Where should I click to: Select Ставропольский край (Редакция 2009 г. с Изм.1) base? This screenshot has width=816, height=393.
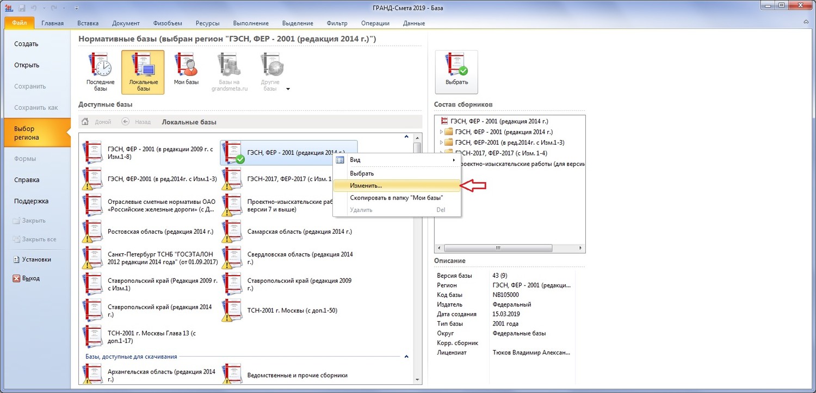click(149, 284)
